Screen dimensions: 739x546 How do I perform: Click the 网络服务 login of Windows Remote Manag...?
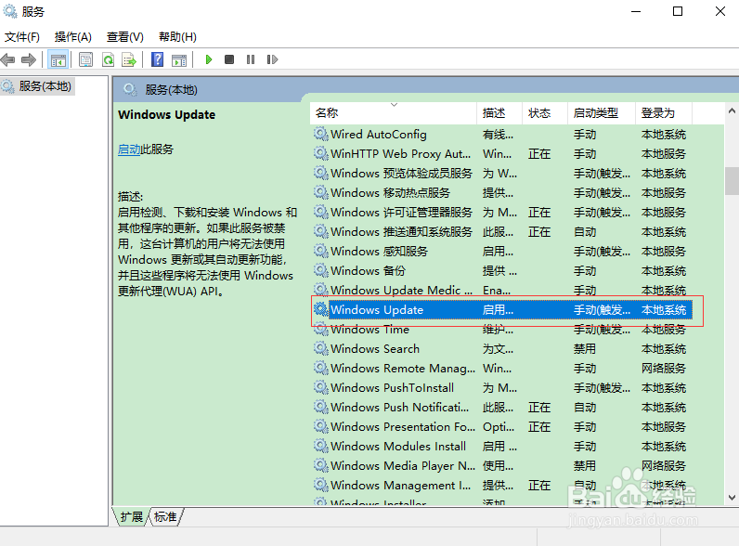pos(663,369)
